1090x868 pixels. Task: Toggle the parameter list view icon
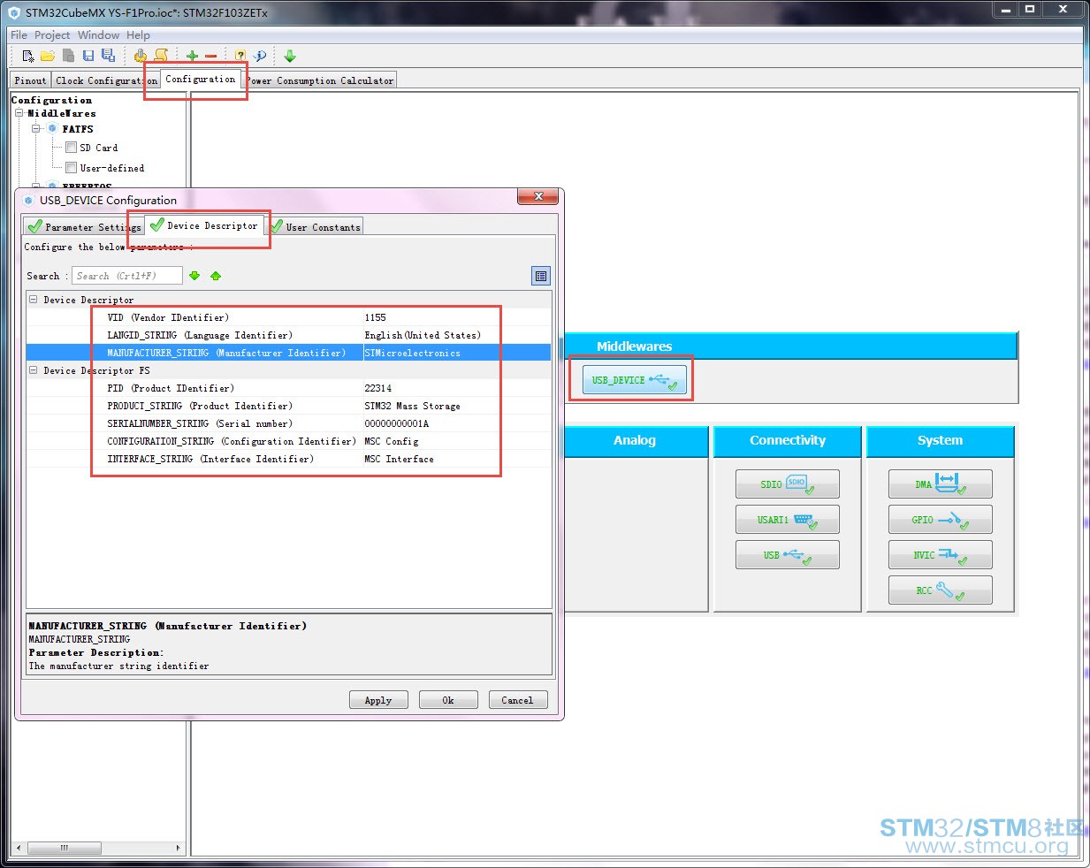(541, 276)
